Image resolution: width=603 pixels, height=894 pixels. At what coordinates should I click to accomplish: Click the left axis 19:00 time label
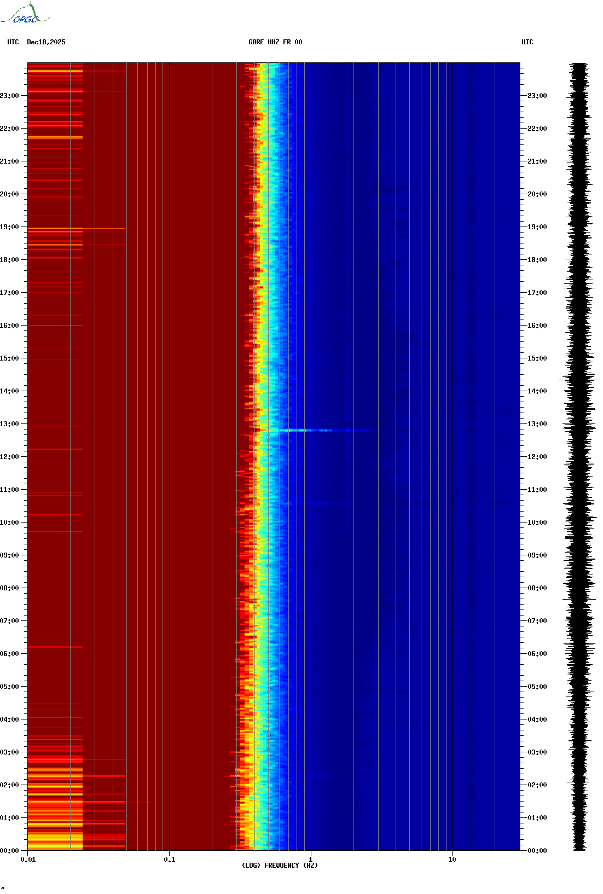coord(9,227)
